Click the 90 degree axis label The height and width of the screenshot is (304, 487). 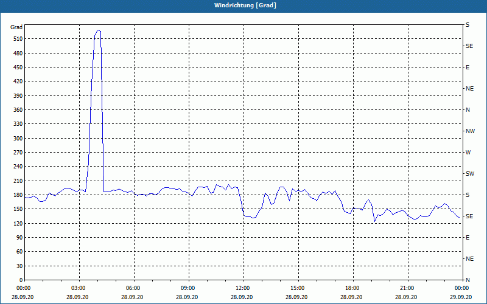19,238
